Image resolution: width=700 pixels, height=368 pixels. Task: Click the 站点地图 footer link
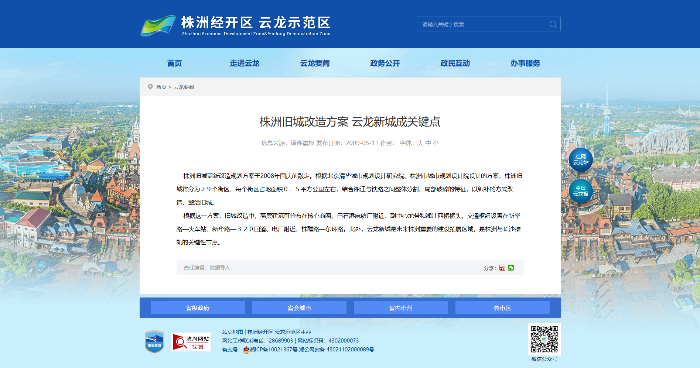232,332
